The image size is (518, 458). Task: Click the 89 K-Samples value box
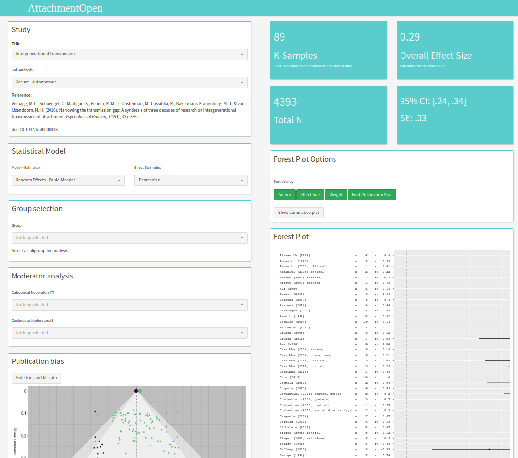(x=329, y=50)
